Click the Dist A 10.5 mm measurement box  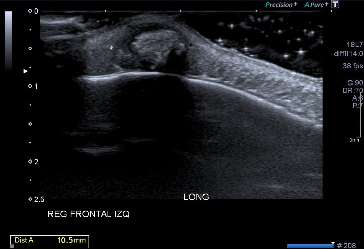coord(50,240)
